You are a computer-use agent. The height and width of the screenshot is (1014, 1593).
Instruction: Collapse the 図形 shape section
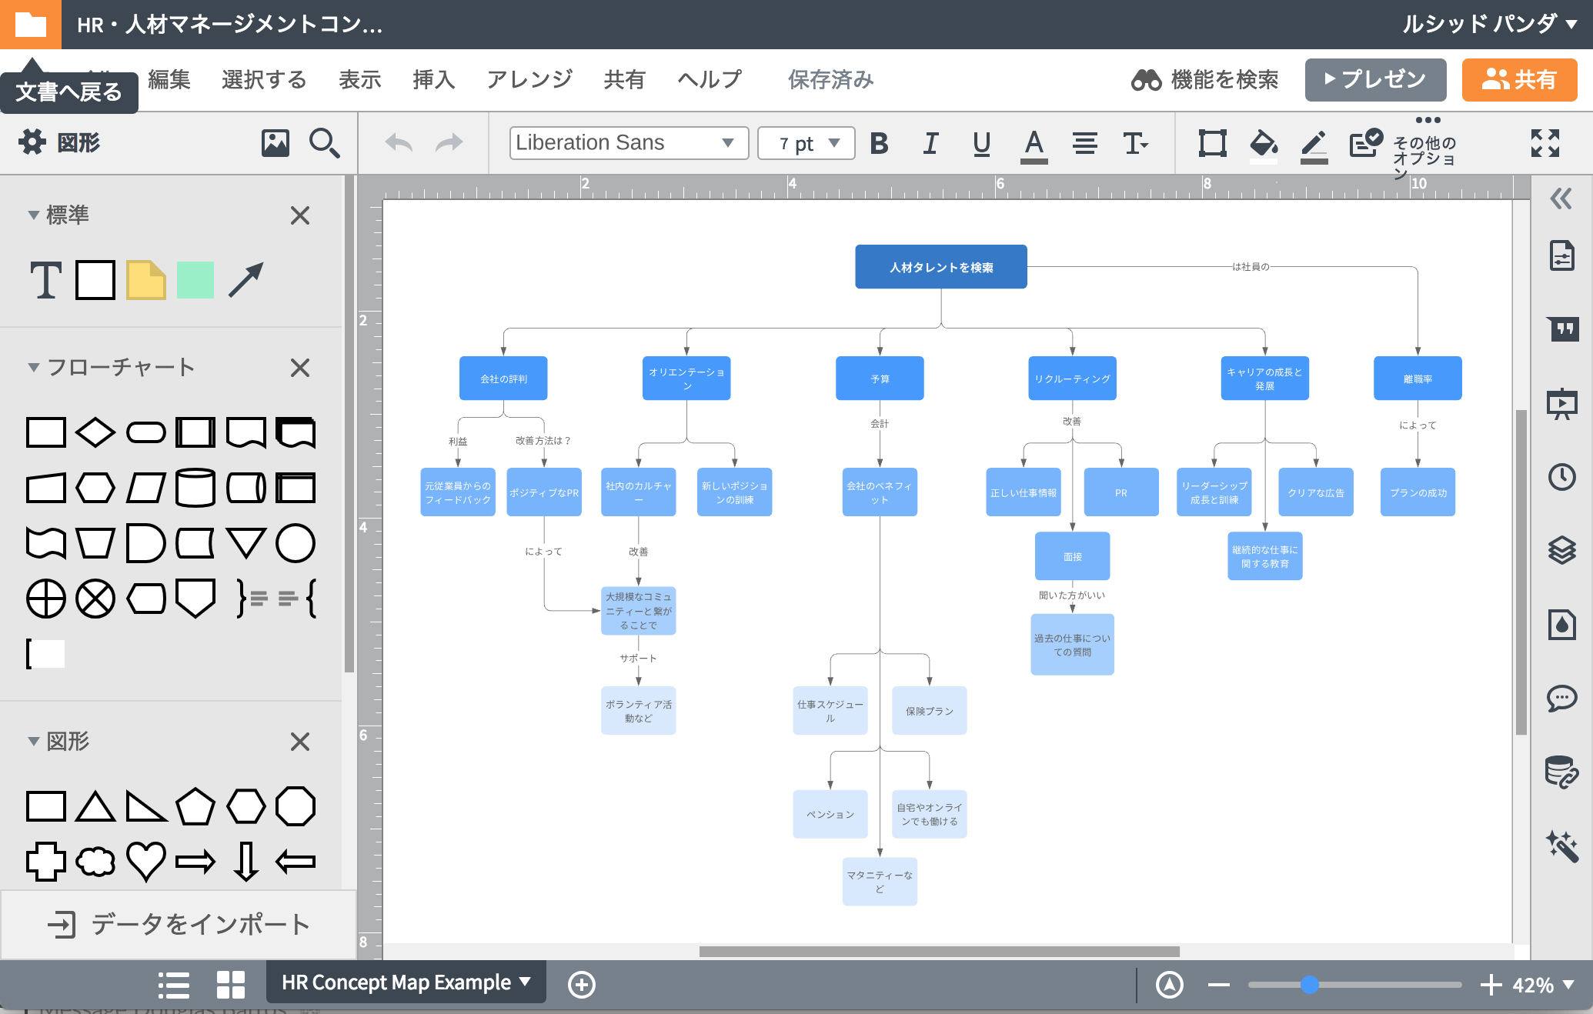pos(33,741)
